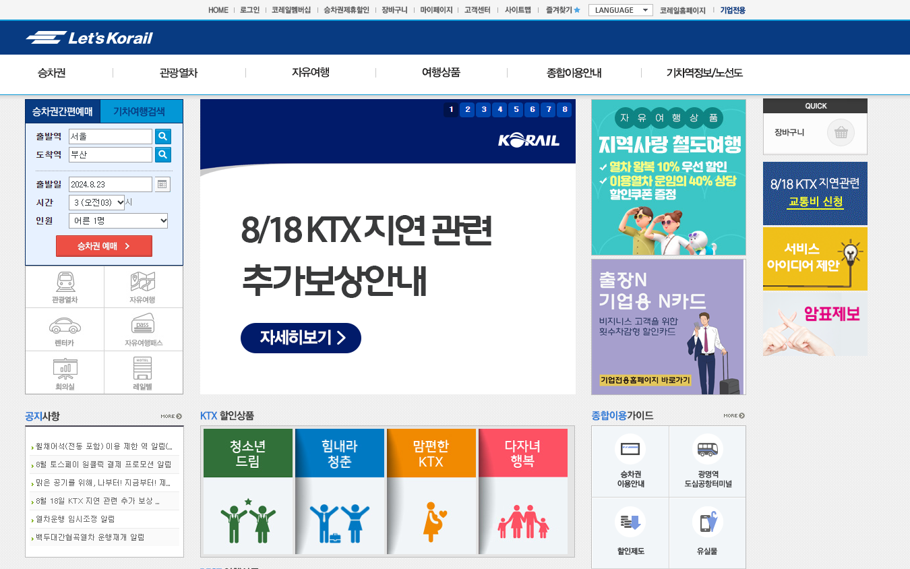This screenshot has height=569, width=910.
Task: Go to banner slide 7
Action: coord(549,109)
